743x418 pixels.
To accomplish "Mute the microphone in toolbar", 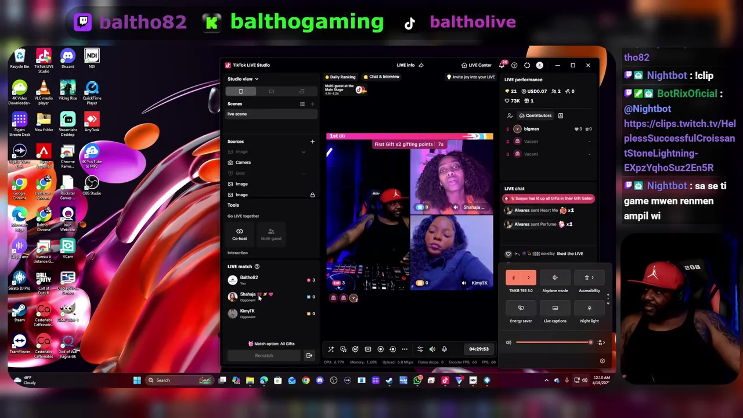I will click(x=445, y=349).
